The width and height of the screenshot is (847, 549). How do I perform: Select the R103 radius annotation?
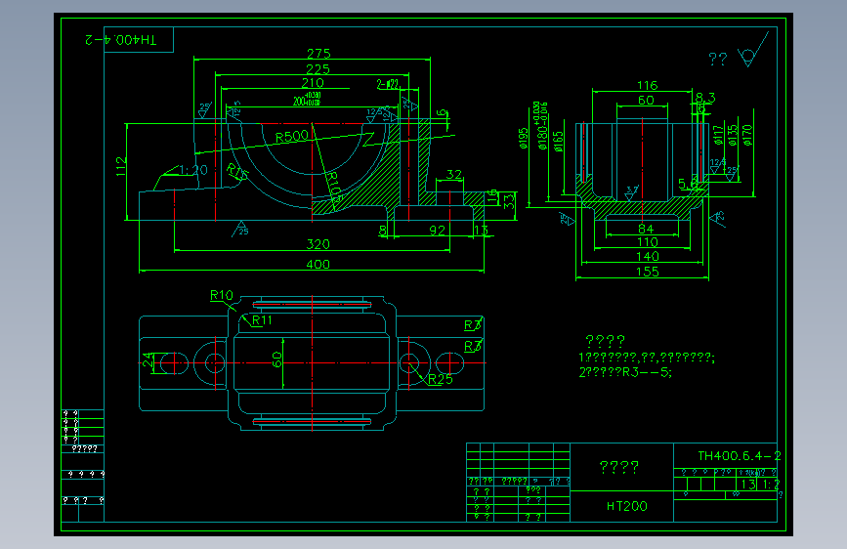(x=335, y=188)
